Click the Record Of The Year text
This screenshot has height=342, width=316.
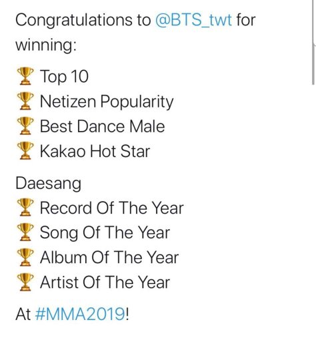pyautogui.click(x=111, y=208)
